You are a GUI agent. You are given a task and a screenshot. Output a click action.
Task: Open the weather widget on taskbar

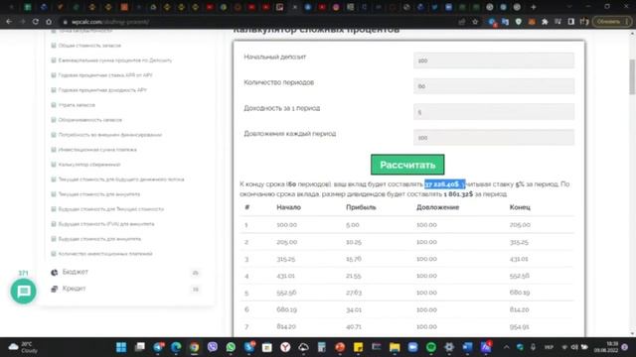[x=24, y=347]
